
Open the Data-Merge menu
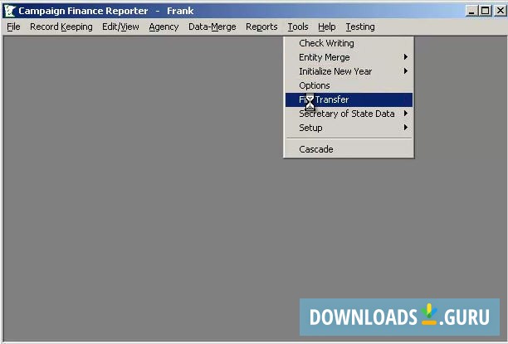212,27
